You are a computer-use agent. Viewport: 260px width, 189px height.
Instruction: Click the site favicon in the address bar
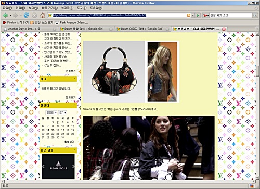50,15
